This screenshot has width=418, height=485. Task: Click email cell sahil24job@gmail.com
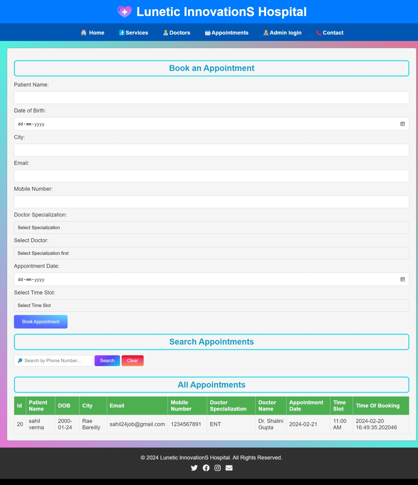137,424
